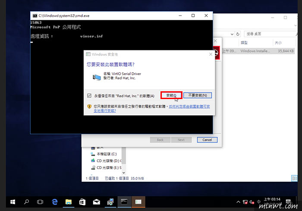Click the 35,844 KB size cell
This screenshot has width=302, height=211.
point(286,51)
